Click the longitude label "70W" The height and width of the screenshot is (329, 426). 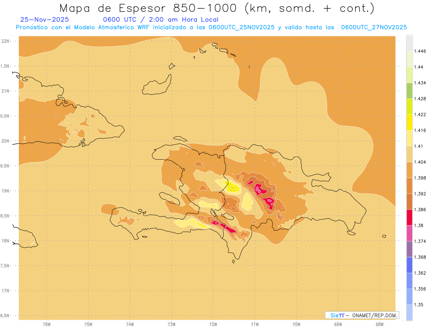tap(296, 324)
